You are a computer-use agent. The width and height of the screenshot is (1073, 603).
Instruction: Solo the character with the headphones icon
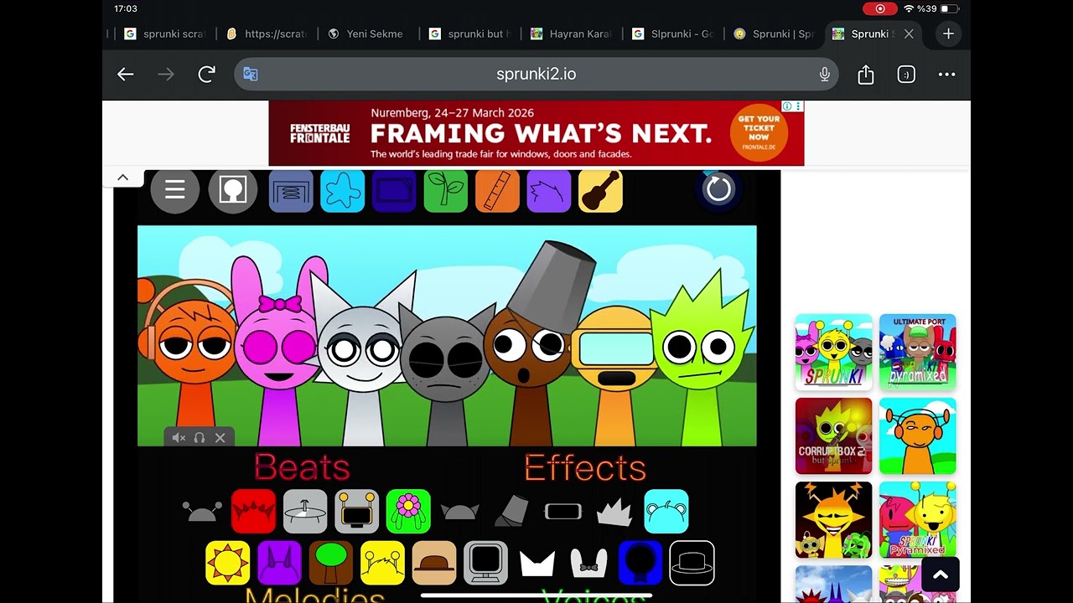(x=200, y=438)
